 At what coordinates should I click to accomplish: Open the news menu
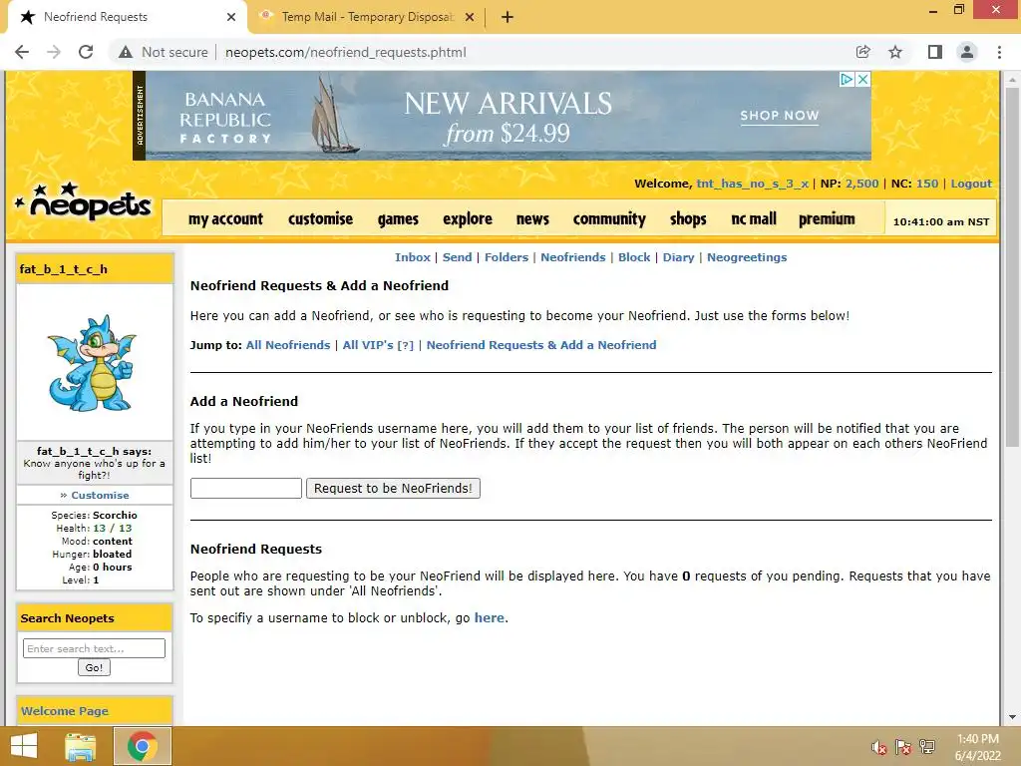point(532,218)
